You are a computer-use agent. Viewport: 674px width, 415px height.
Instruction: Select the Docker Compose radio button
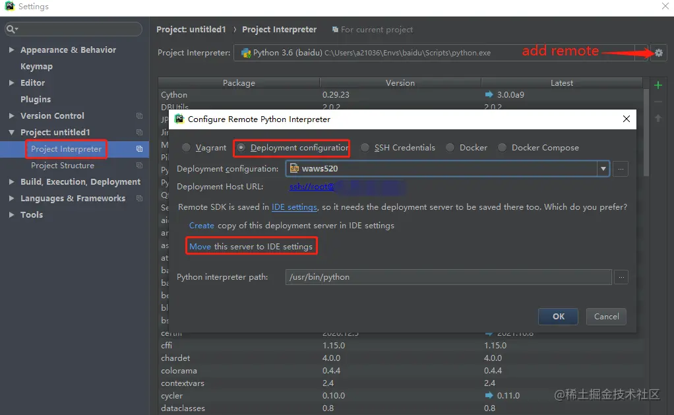[x=502, y=148]
